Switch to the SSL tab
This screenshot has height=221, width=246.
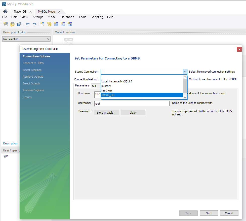coord(94,86)
